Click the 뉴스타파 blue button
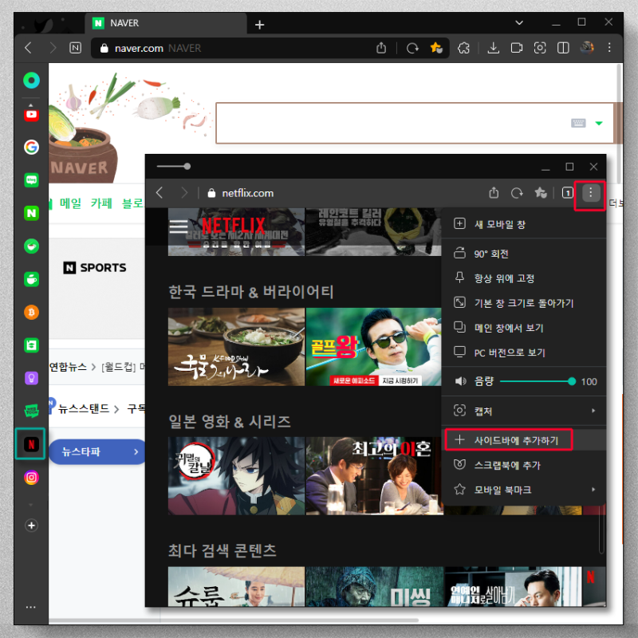 (97, 451)
